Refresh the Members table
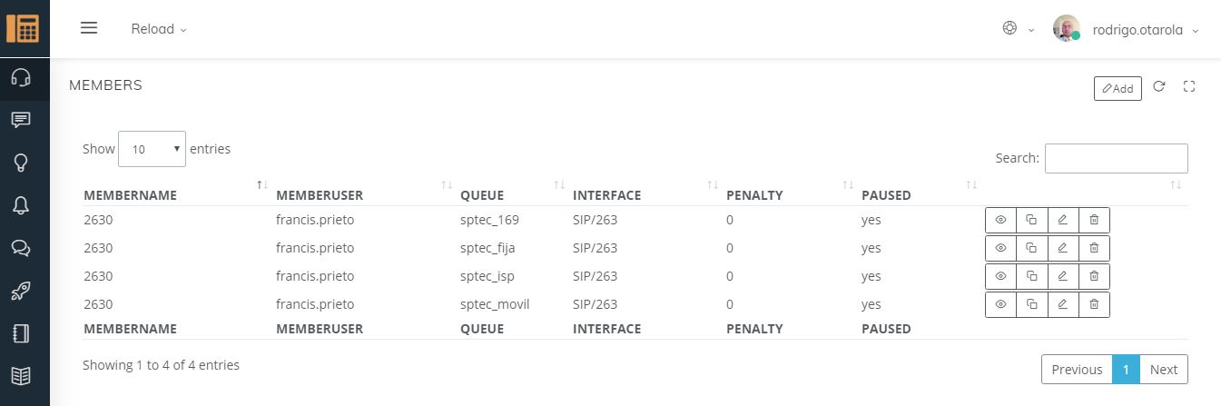Screen dimensions: 1221x406 (1158, 87)
